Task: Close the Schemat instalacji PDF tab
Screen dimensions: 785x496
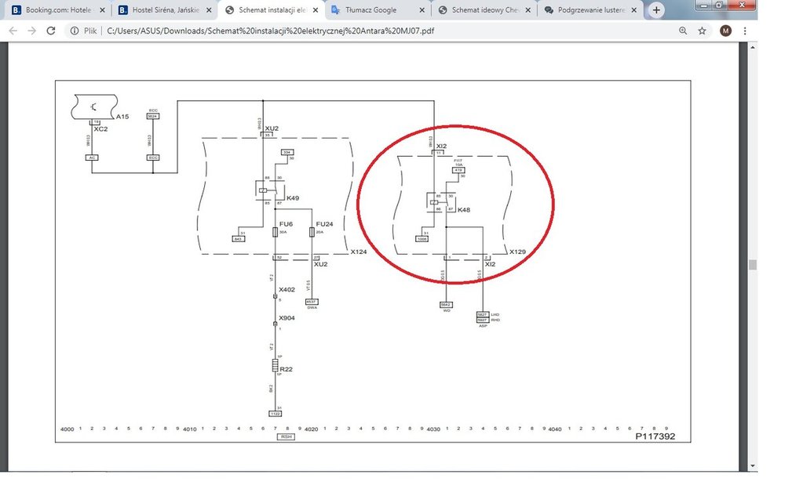Action: click(316, 10)
